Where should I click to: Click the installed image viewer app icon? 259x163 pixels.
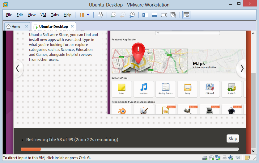(165, 111)
